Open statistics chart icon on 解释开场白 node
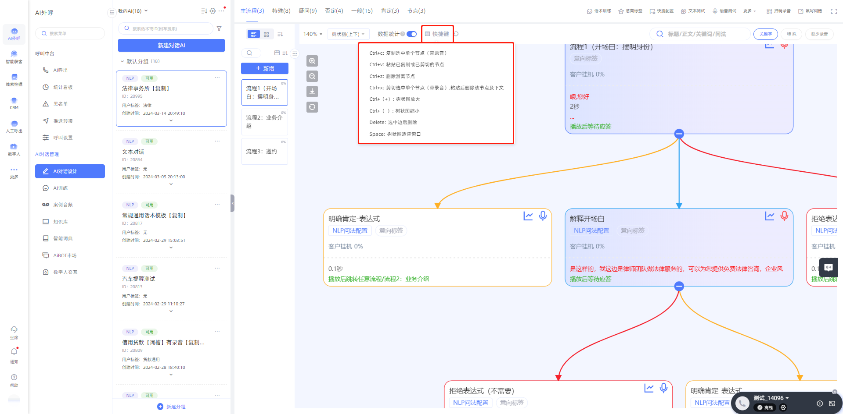843x414 pixels. tap(770, 216)
